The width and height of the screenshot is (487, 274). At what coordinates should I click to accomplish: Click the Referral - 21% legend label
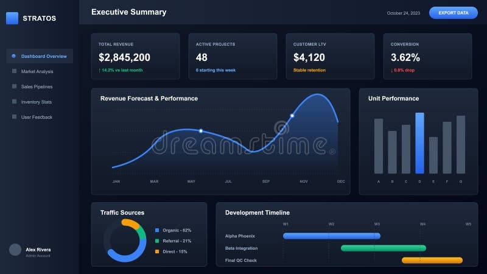click(177, 241)
